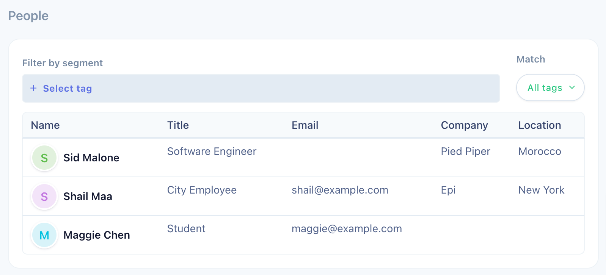Click Maggie Chen's blue M avatar
The image size is (606, 275).
(x=44, y=235)
